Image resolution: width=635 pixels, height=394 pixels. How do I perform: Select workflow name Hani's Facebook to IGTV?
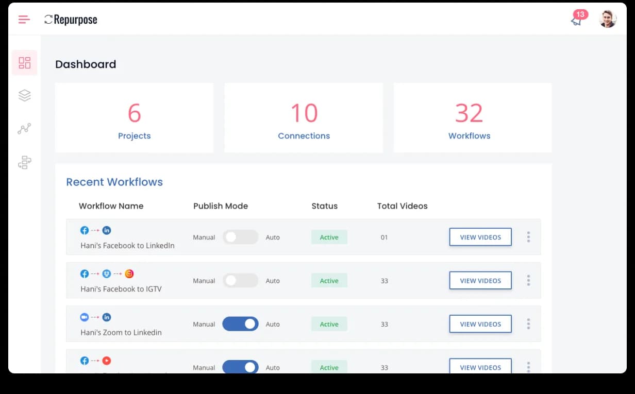point(121,289)
